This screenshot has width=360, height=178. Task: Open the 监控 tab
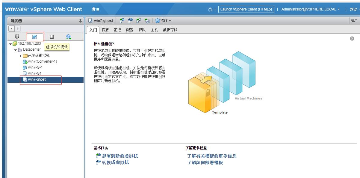118,30
